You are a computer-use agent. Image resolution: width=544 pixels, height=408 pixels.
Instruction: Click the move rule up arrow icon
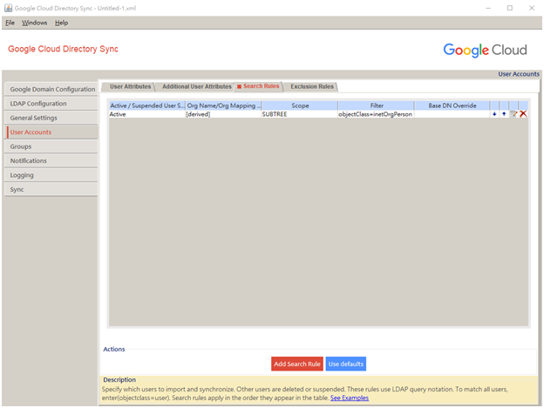pos(504,114)
